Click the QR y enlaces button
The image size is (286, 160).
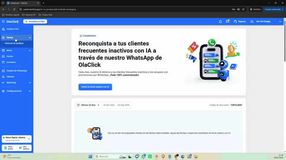pos(24,148)
